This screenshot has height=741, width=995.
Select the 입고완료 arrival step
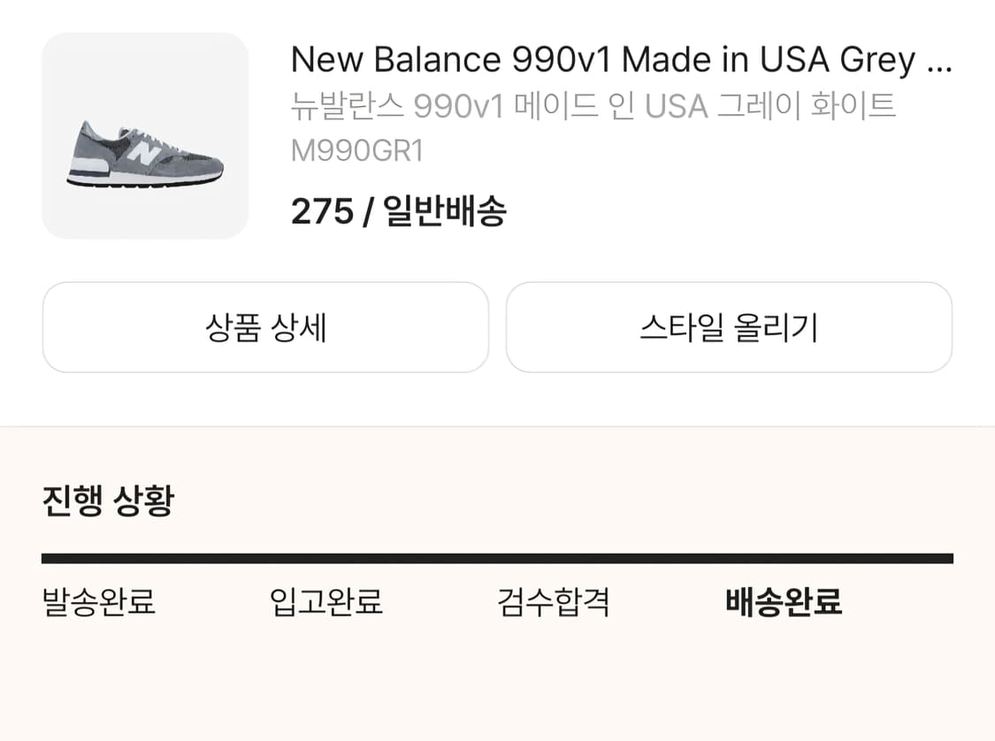[327, 603]
